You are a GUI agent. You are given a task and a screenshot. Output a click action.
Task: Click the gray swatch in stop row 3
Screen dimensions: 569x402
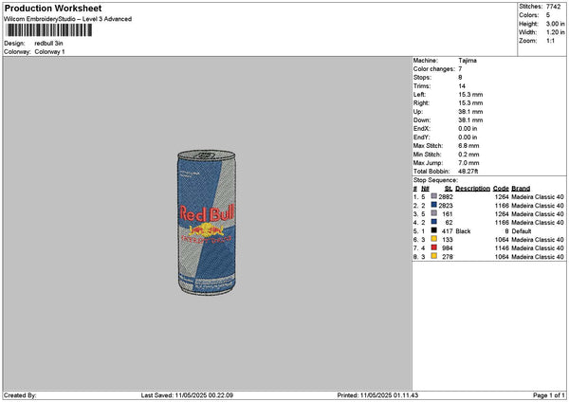[x=433, y=213]
